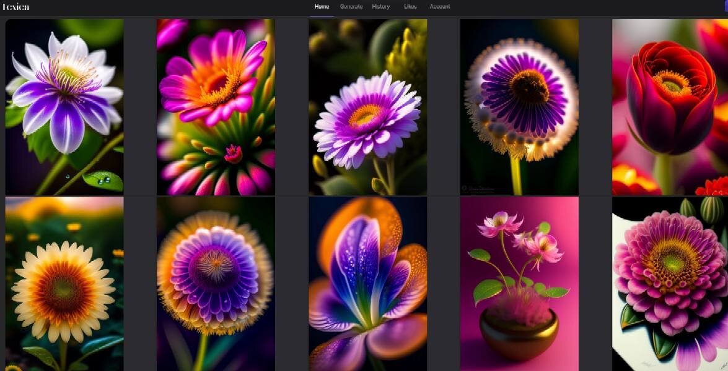
Task: Select the yellow sunflower thumbnail
Action: (x=64, y=284)
